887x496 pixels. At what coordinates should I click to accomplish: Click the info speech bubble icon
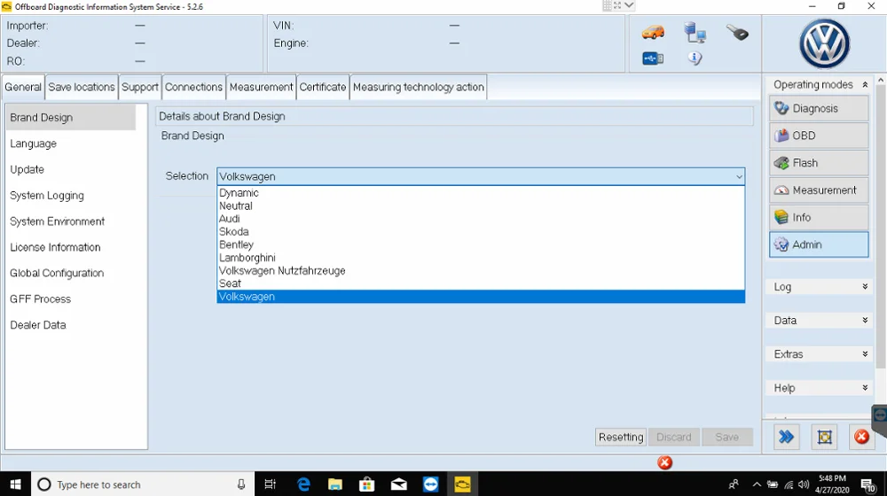coord(695,58)
